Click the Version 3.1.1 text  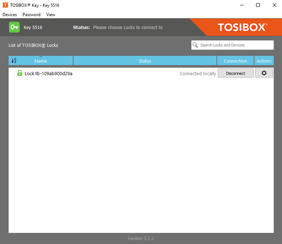click(141, 238)
